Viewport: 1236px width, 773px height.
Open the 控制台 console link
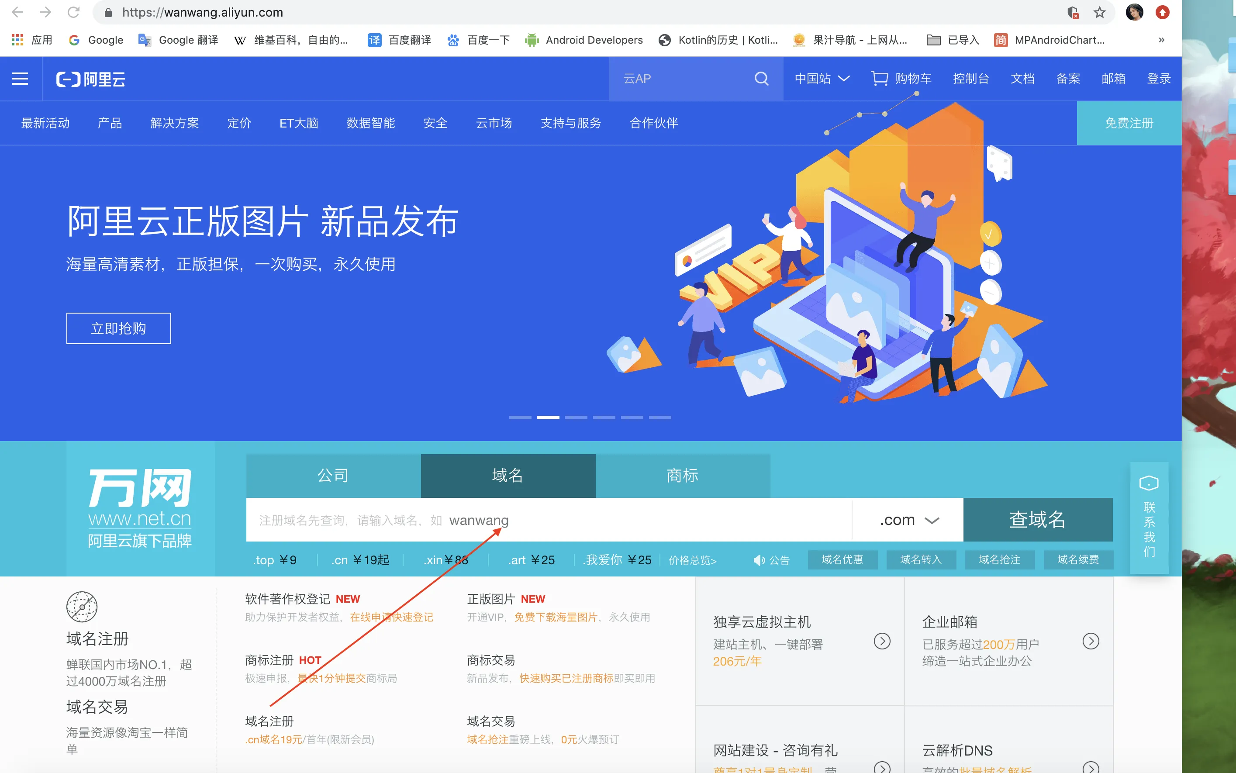point(971,79)
